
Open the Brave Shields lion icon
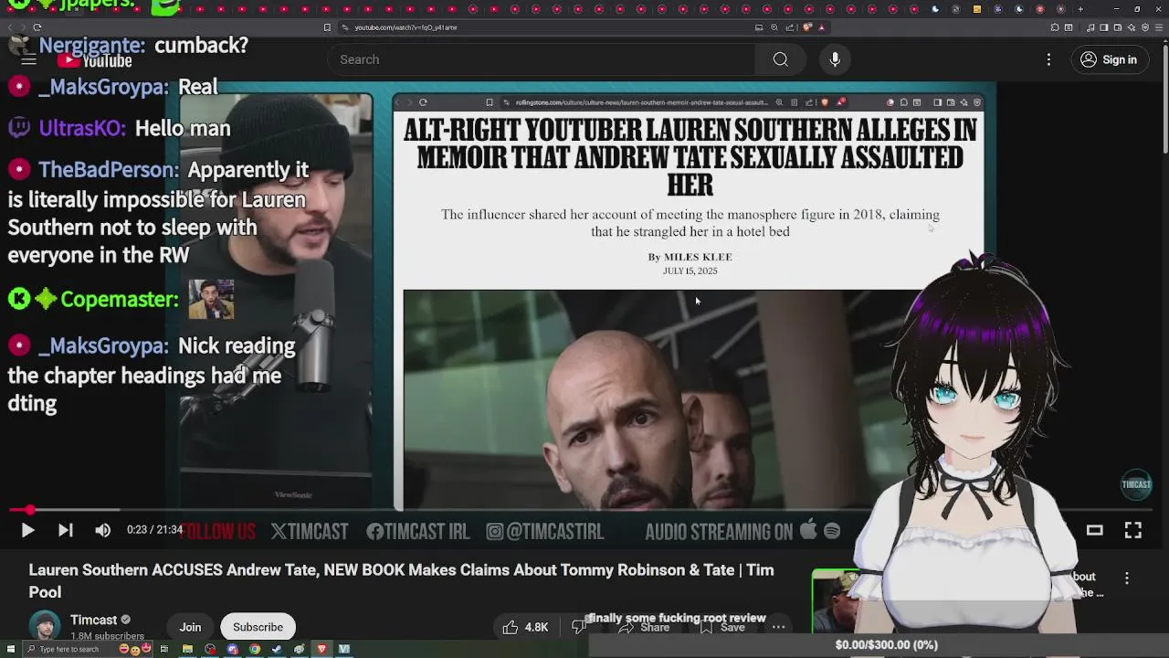tap(807, 27)
